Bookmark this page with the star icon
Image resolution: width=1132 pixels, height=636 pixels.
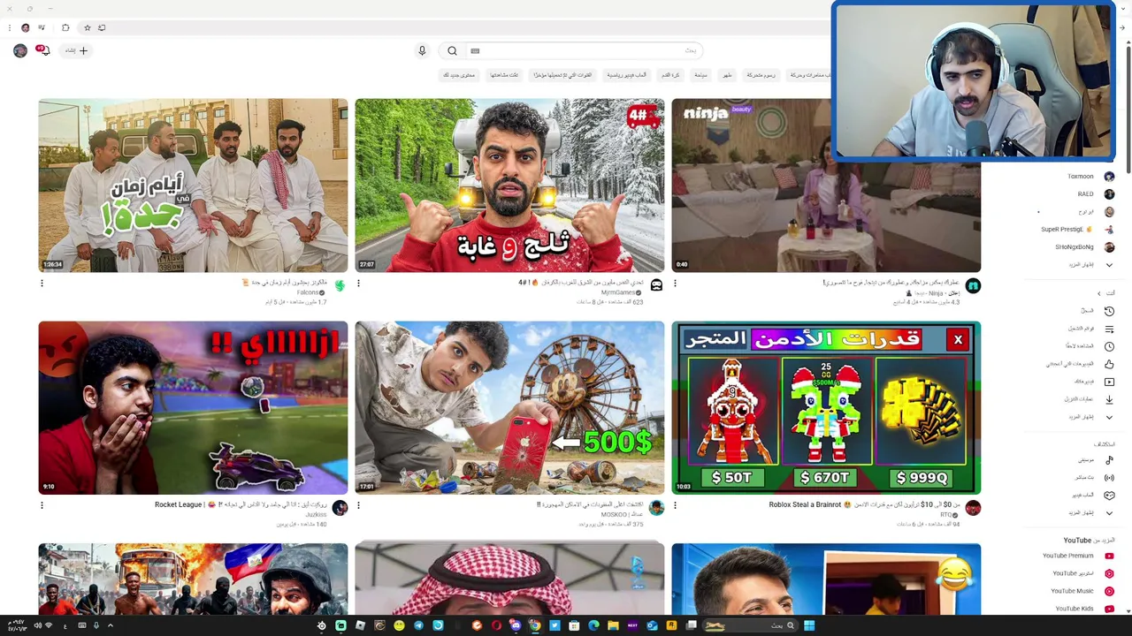[87, 27]
